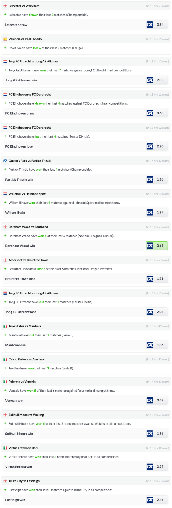Expand the plus sign next to Real Oviedo stat
This screenshot has height=508, width=172.
5,48
